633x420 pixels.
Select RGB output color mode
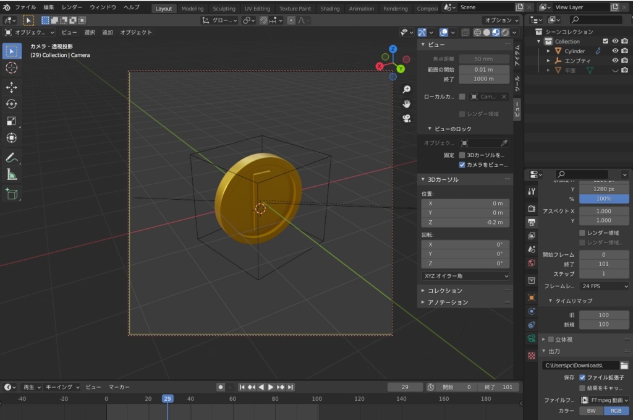click(616, 411)
